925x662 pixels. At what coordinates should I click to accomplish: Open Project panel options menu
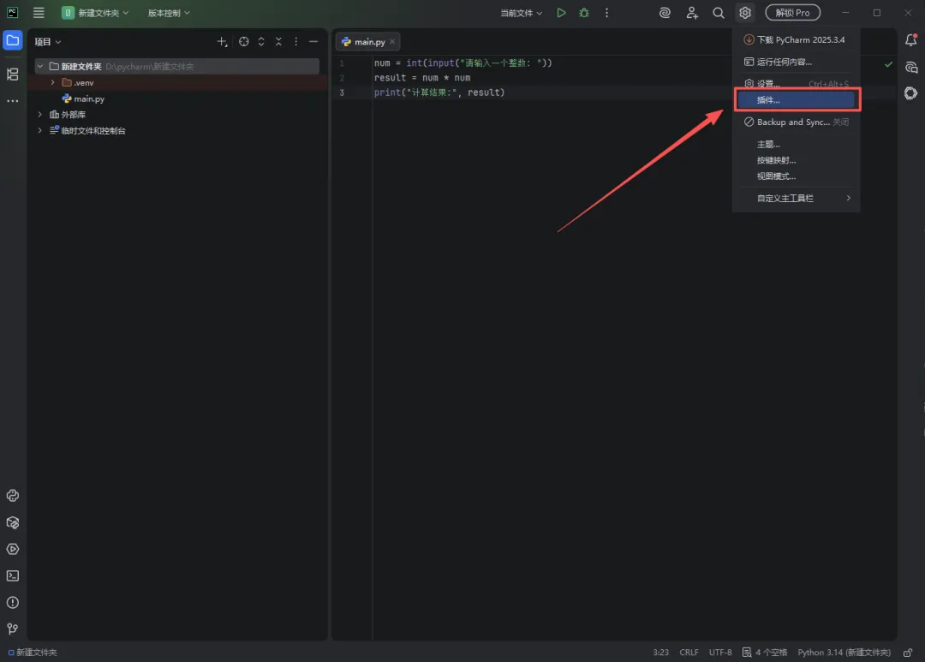point(296,41)
